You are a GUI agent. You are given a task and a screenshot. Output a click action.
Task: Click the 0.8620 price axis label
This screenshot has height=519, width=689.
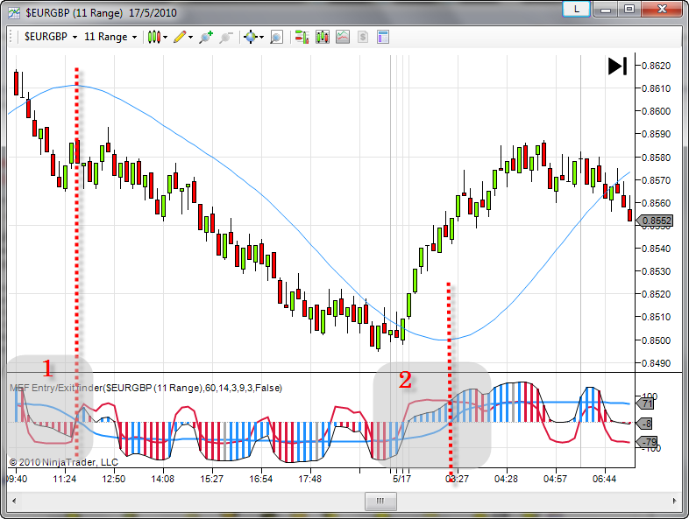656,66
